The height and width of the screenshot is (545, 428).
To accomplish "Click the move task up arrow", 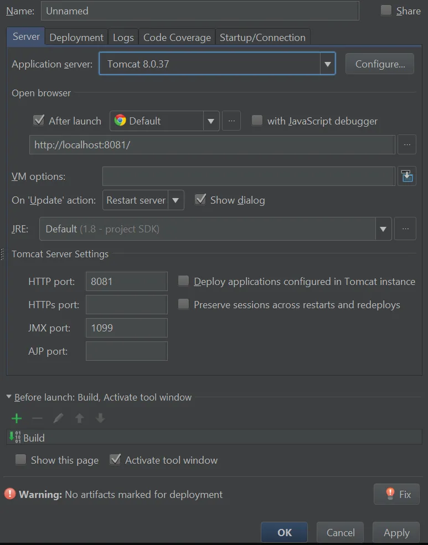I will pos(80,418).
